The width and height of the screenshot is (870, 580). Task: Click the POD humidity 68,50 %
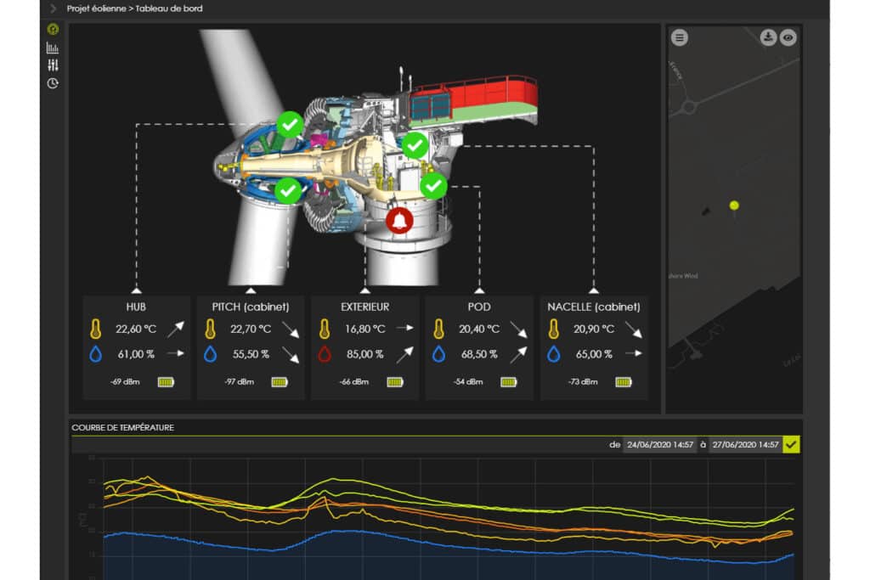[479, 354]
